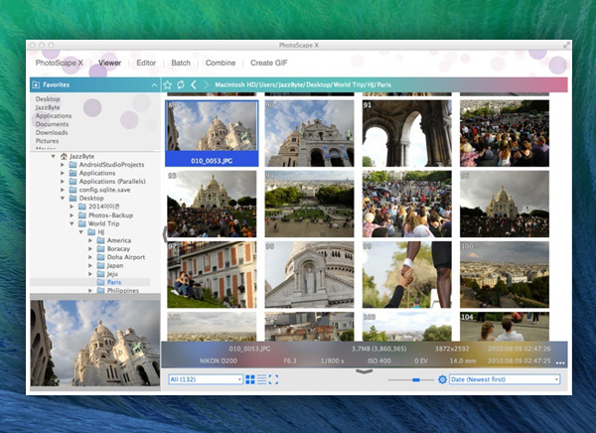The width and height of the screenshot is (596, 433).
Task: Switch to thumbnail grid view
Action: [x=250, y=379]
